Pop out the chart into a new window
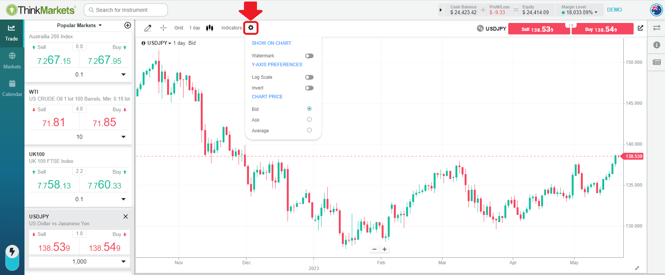The height and width of the screenshot is (275, 665). 641,28
